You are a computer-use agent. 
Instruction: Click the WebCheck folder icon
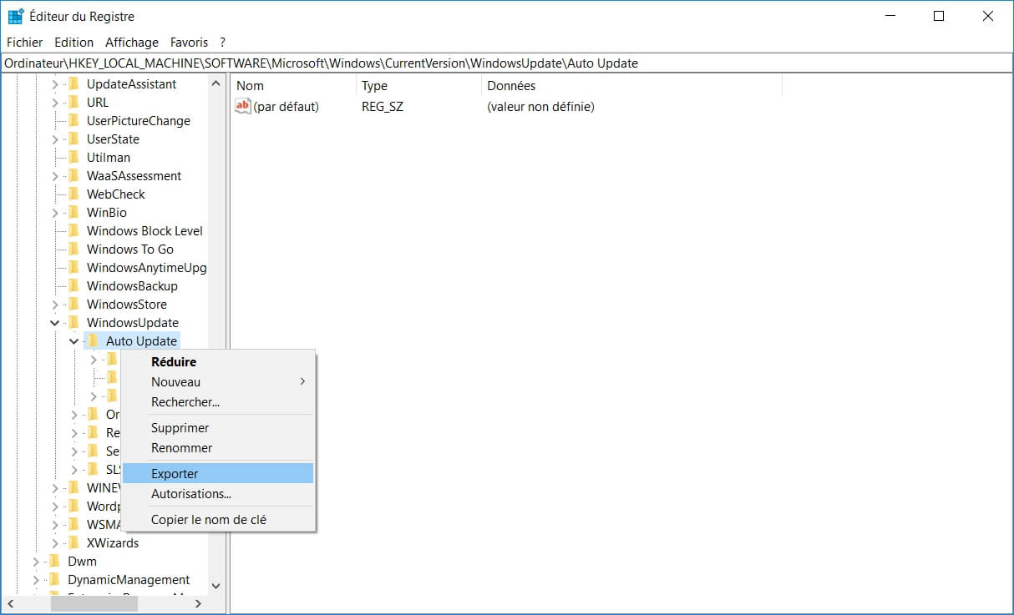point(73,194)
